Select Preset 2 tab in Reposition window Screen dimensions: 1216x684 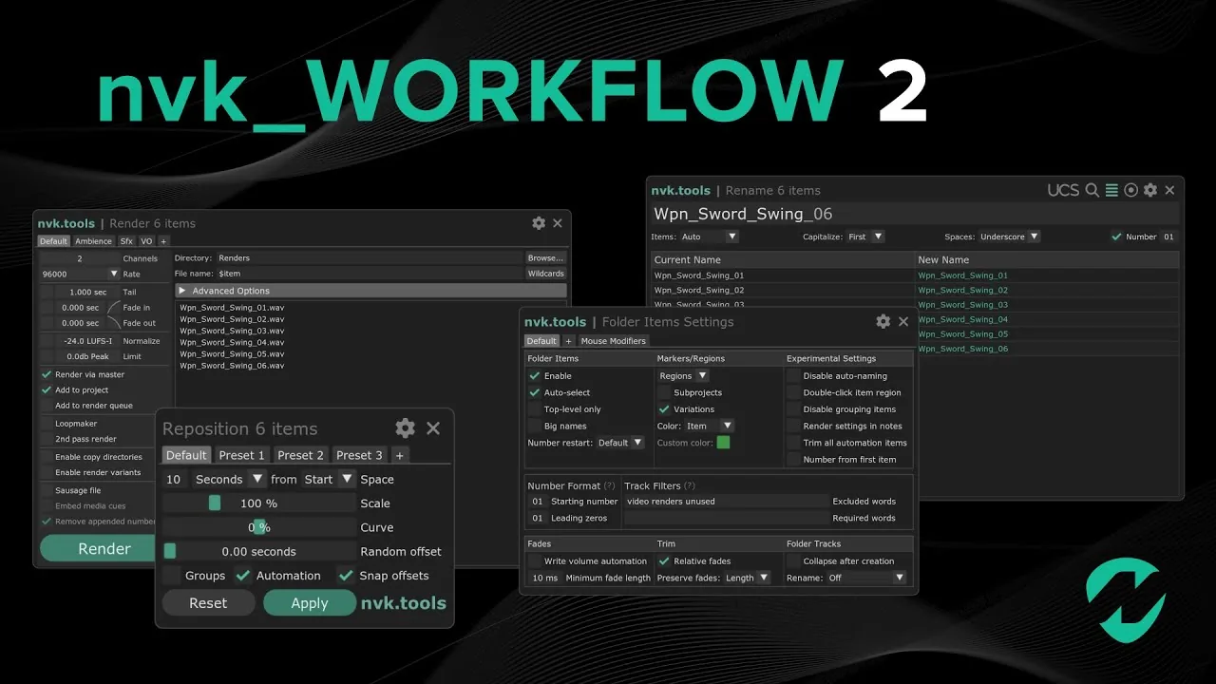pos(300,455)
